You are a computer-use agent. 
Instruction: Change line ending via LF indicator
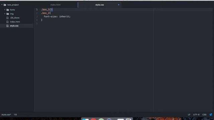189,115
